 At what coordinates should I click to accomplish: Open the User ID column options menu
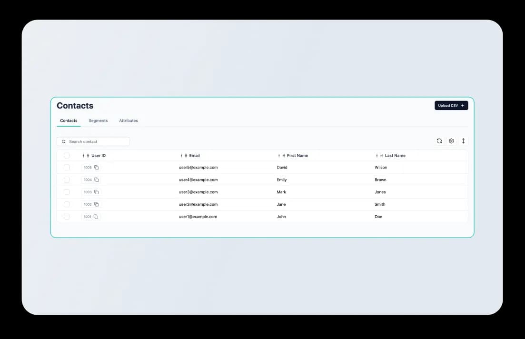84,155
